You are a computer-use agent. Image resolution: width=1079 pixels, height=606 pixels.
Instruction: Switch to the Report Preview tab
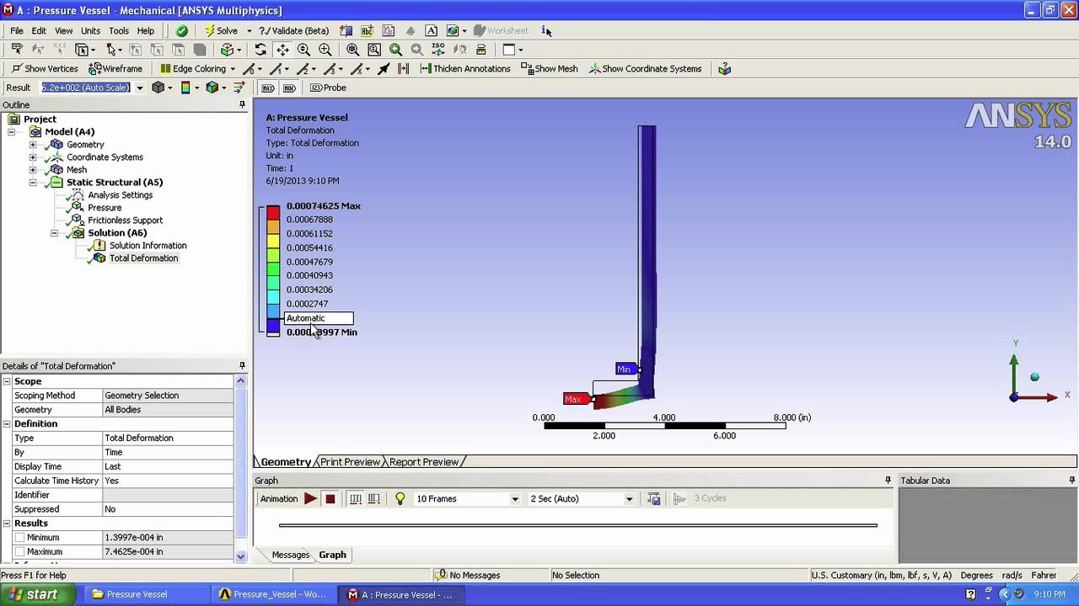point(423,462)
